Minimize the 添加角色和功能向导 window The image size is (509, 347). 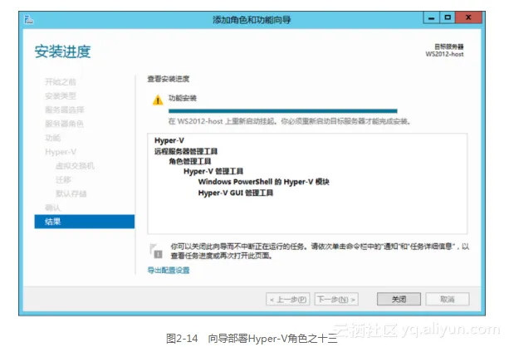432,18
